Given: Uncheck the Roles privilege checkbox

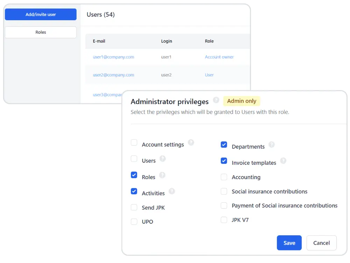Looking at the screenshot, I should (134, 175).
